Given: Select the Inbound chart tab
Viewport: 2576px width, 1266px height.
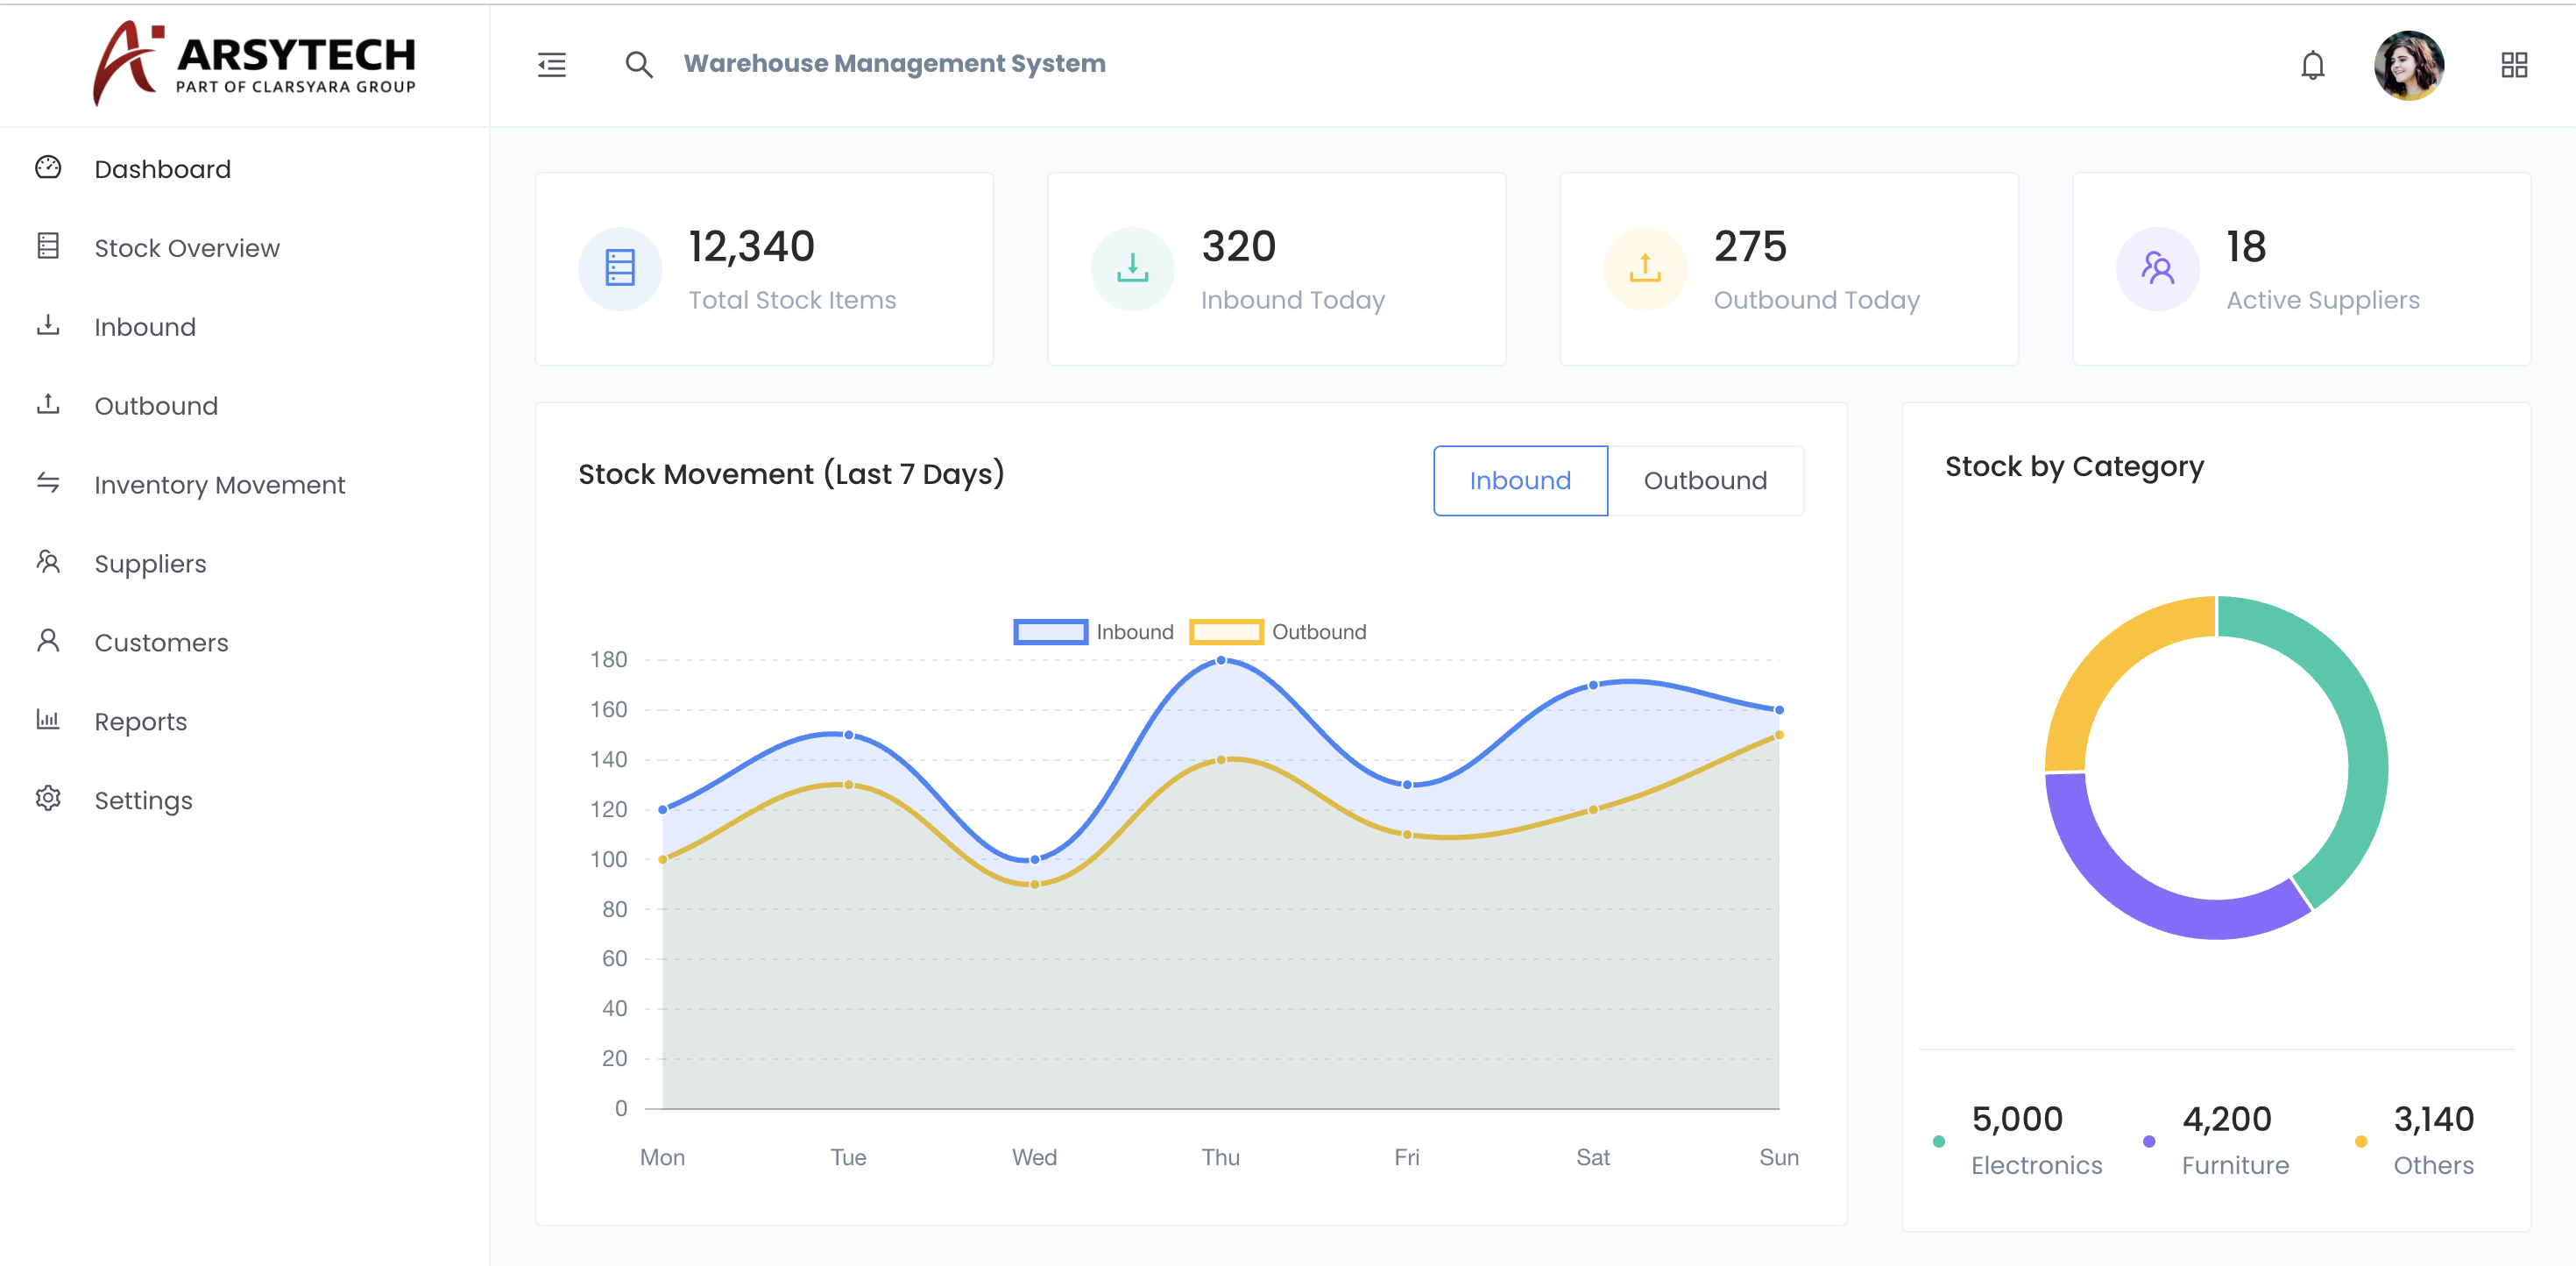Looking at the screenshot, I should [x=1520, y=480].
